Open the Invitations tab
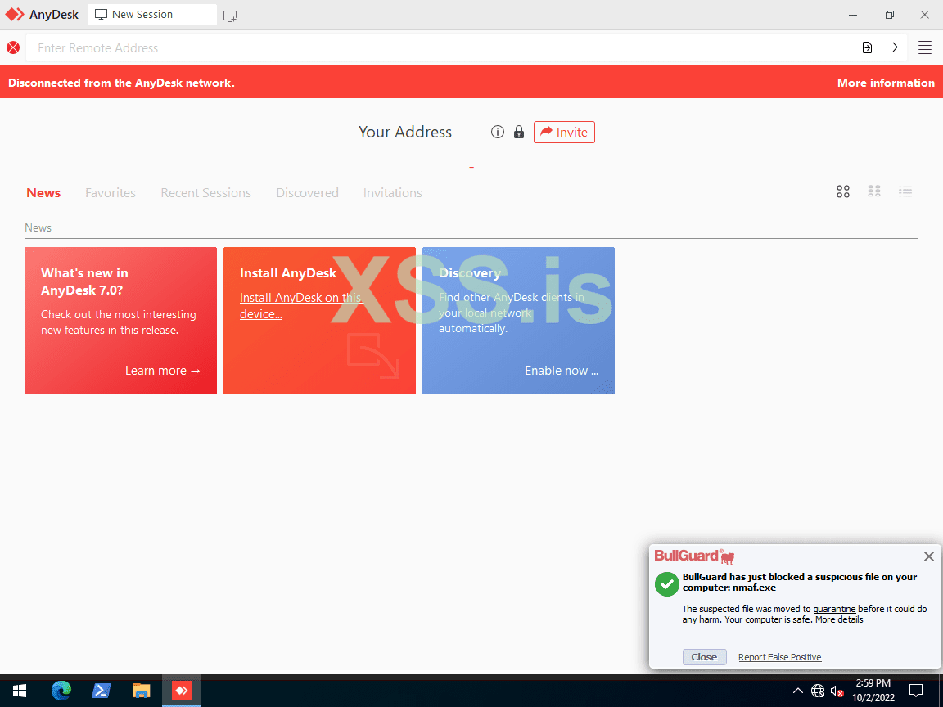This screenshot has width=943, height=707. point(393,193)
